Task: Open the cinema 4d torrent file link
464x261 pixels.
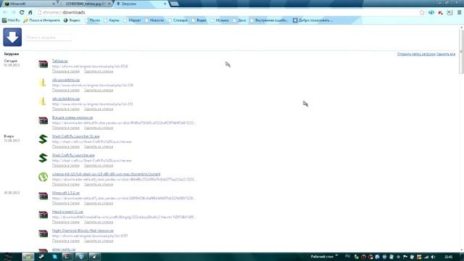Action: point(107,174)
